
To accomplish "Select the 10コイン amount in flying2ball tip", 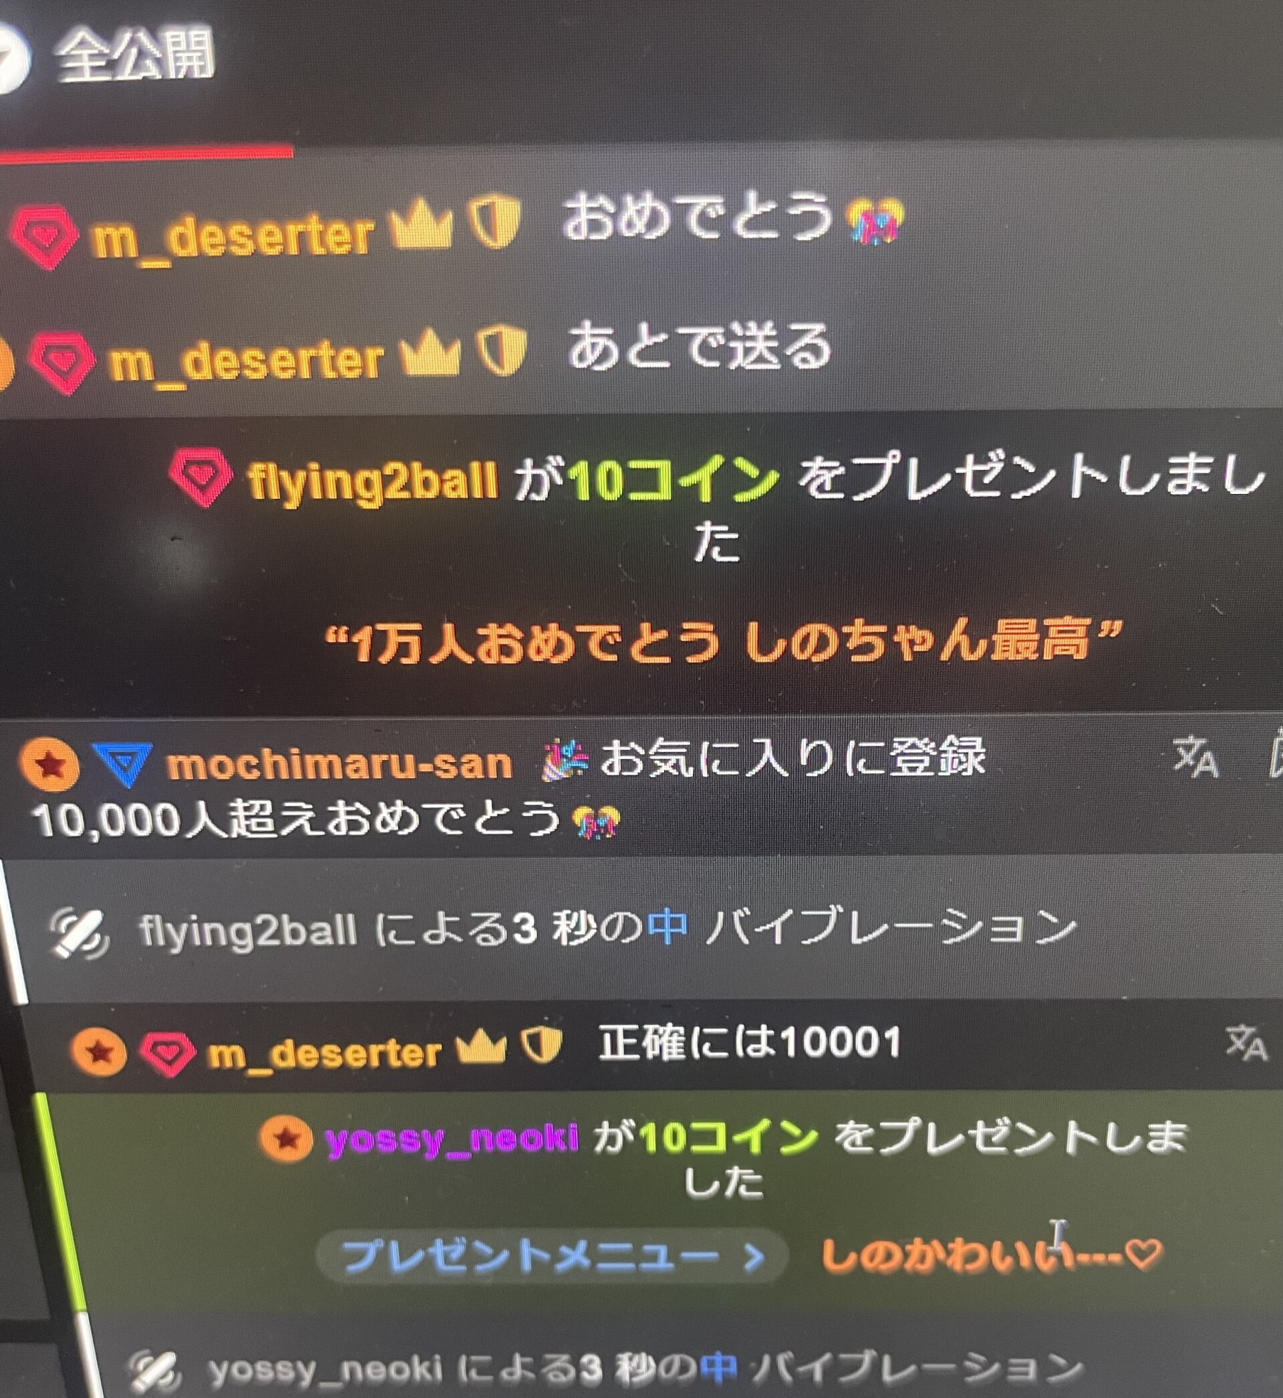I will pyautogui.click(x=673, y=481).
